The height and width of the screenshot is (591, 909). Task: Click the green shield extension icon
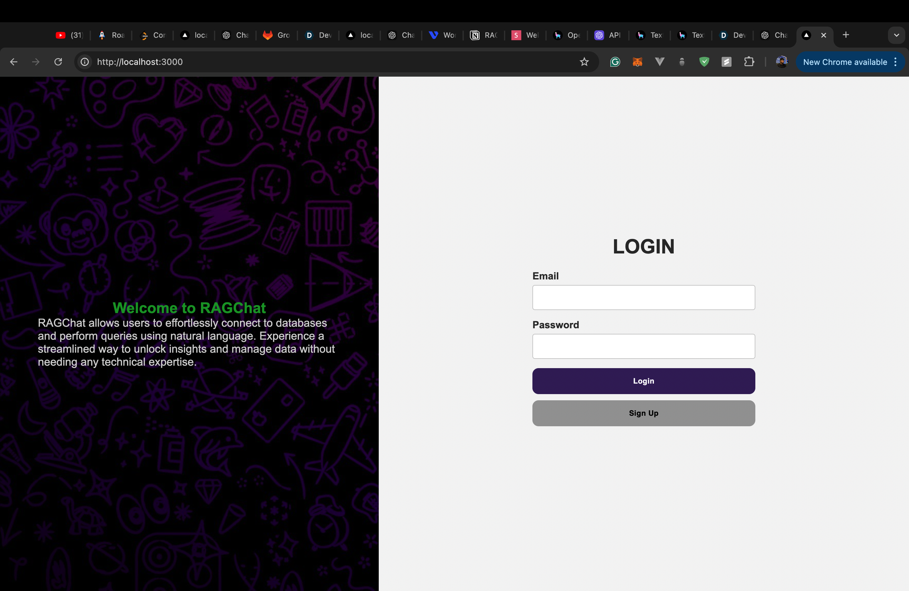[x=704, y=62]
